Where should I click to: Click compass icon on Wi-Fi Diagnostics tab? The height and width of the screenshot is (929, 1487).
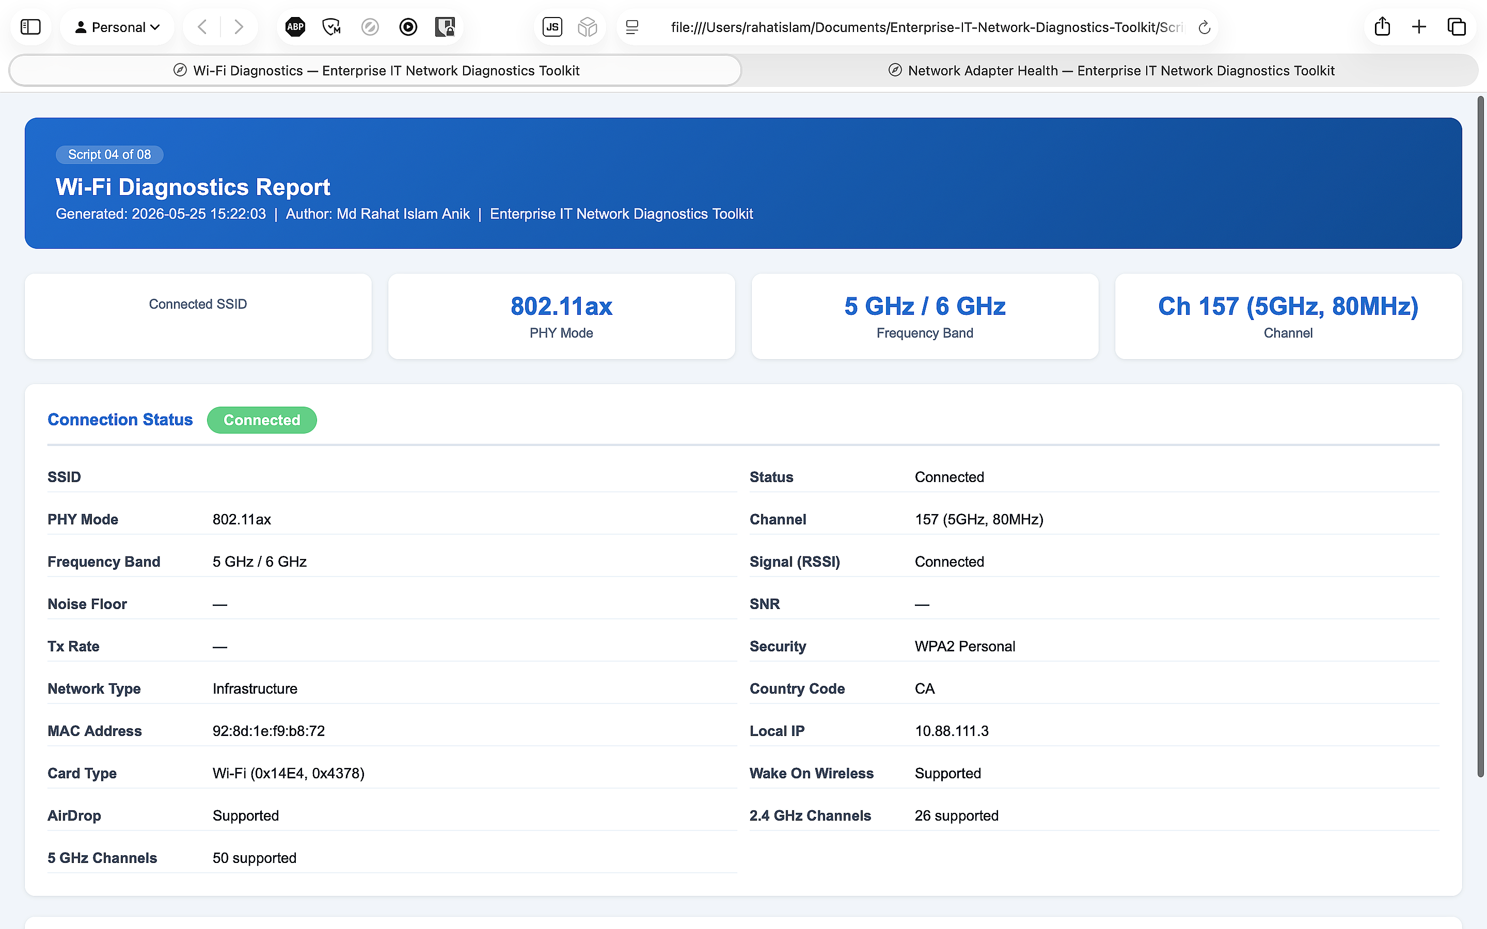[180, 70]
